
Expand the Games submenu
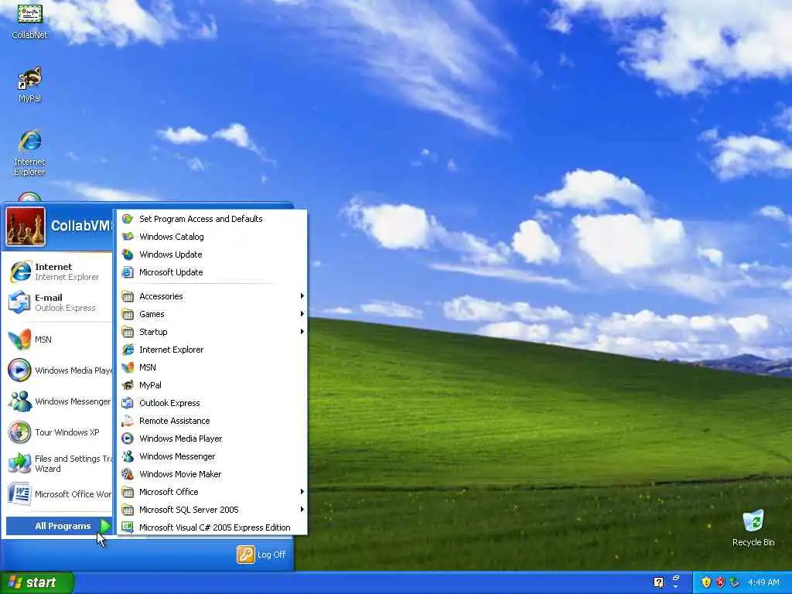pos(212,314)
